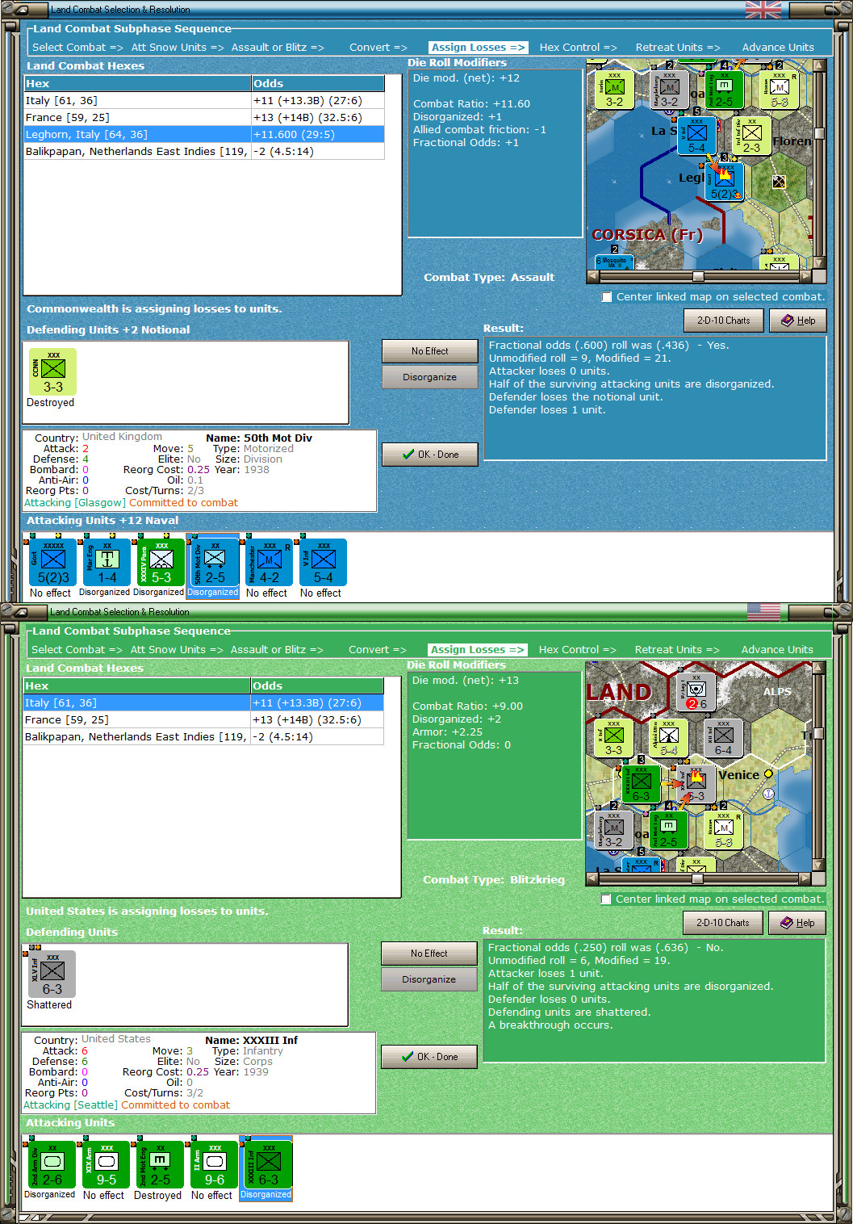
Task: Select the XXXIV Para 5-3 attacking unit
Action: pyautogui.click(x=161, y=562)
